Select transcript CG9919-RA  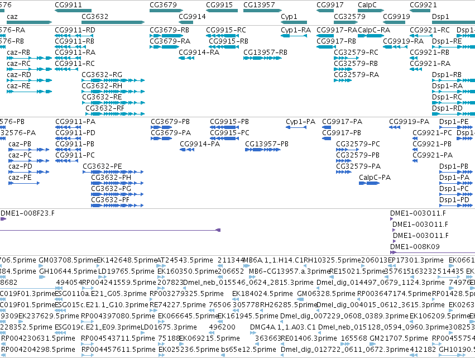(x=403, y=41)
